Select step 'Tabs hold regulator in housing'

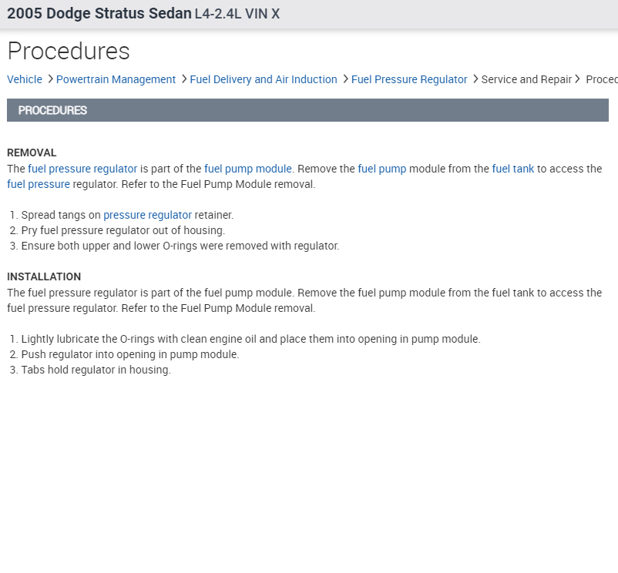click(x=96, y=370)
